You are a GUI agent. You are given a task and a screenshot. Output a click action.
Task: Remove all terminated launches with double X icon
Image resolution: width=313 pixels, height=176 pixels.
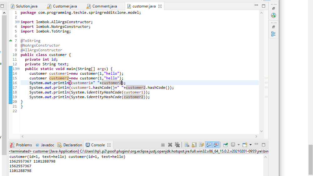tap(177, 145)
